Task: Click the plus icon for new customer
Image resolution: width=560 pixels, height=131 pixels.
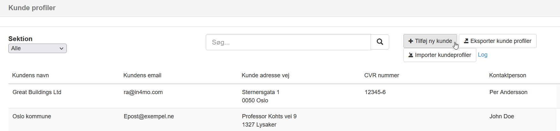Action: (x=411, y=41)
